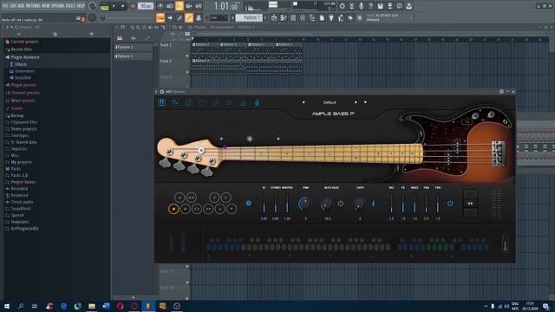Open the last blue tab icon in Ample Bass
The width and height of the screenshot is (555, 312).
coord(257,102)
